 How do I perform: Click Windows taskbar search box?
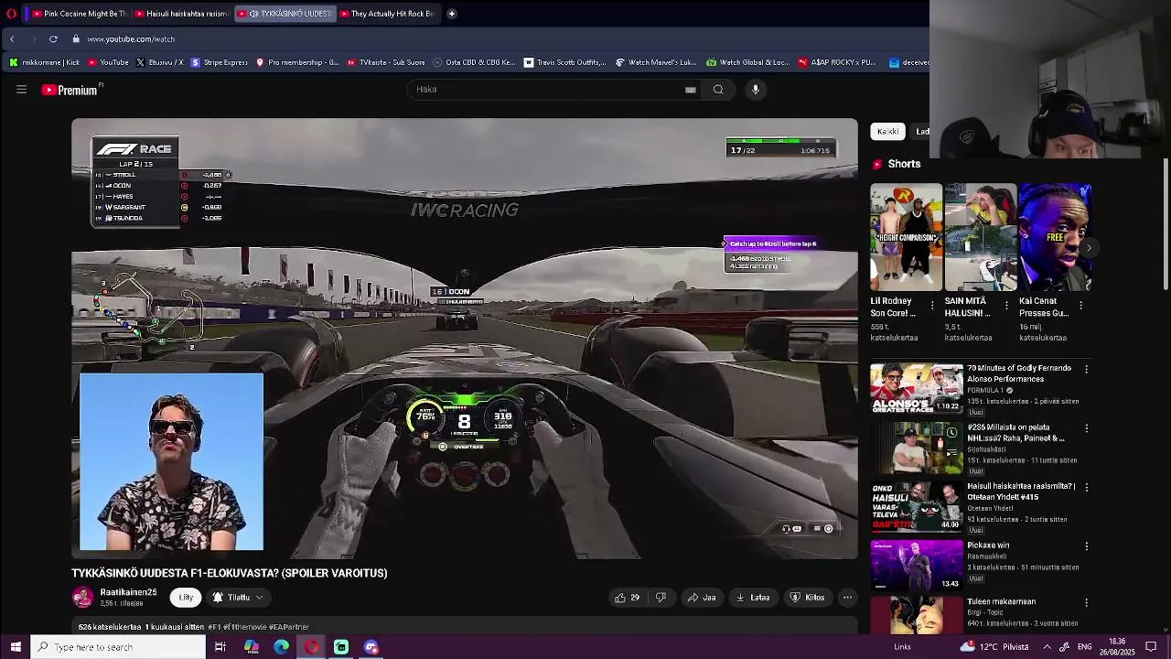[x=118, y=647]
